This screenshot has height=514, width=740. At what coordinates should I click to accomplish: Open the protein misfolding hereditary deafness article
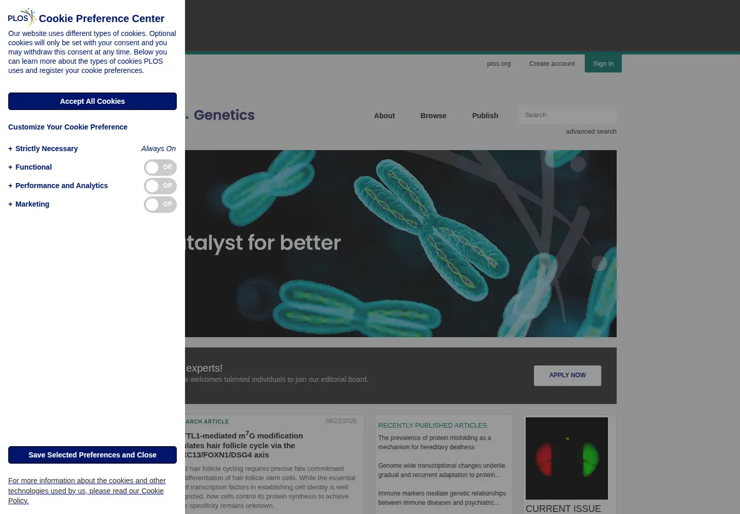coord(435,443)
